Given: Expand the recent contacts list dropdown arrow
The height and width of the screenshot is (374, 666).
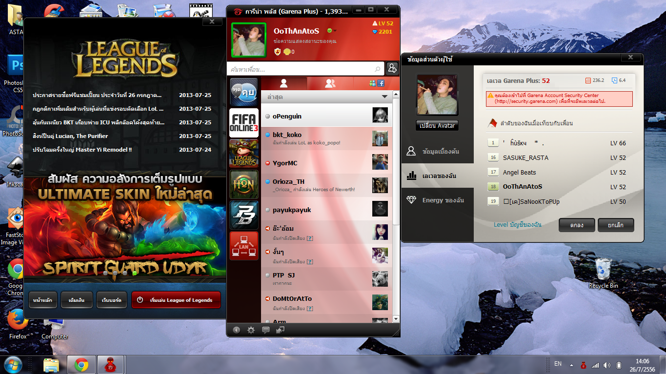Looking at the screenshot, I should coord(384,97).
